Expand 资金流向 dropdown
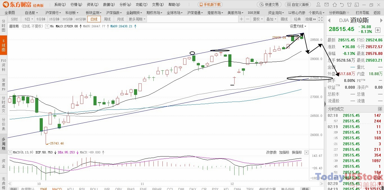The height and width of the screenshot is (190, 384). click(x=276, y=13)
